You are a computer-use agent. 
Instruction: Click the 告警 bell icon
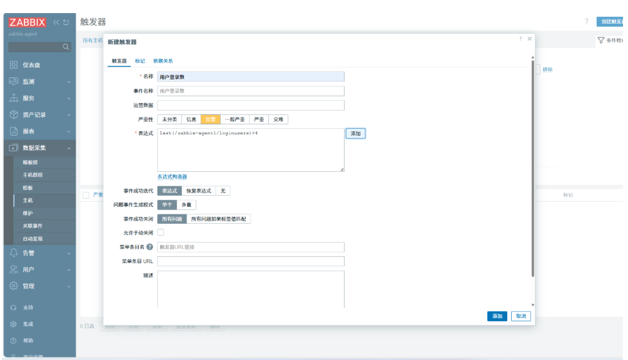[14, 252]
